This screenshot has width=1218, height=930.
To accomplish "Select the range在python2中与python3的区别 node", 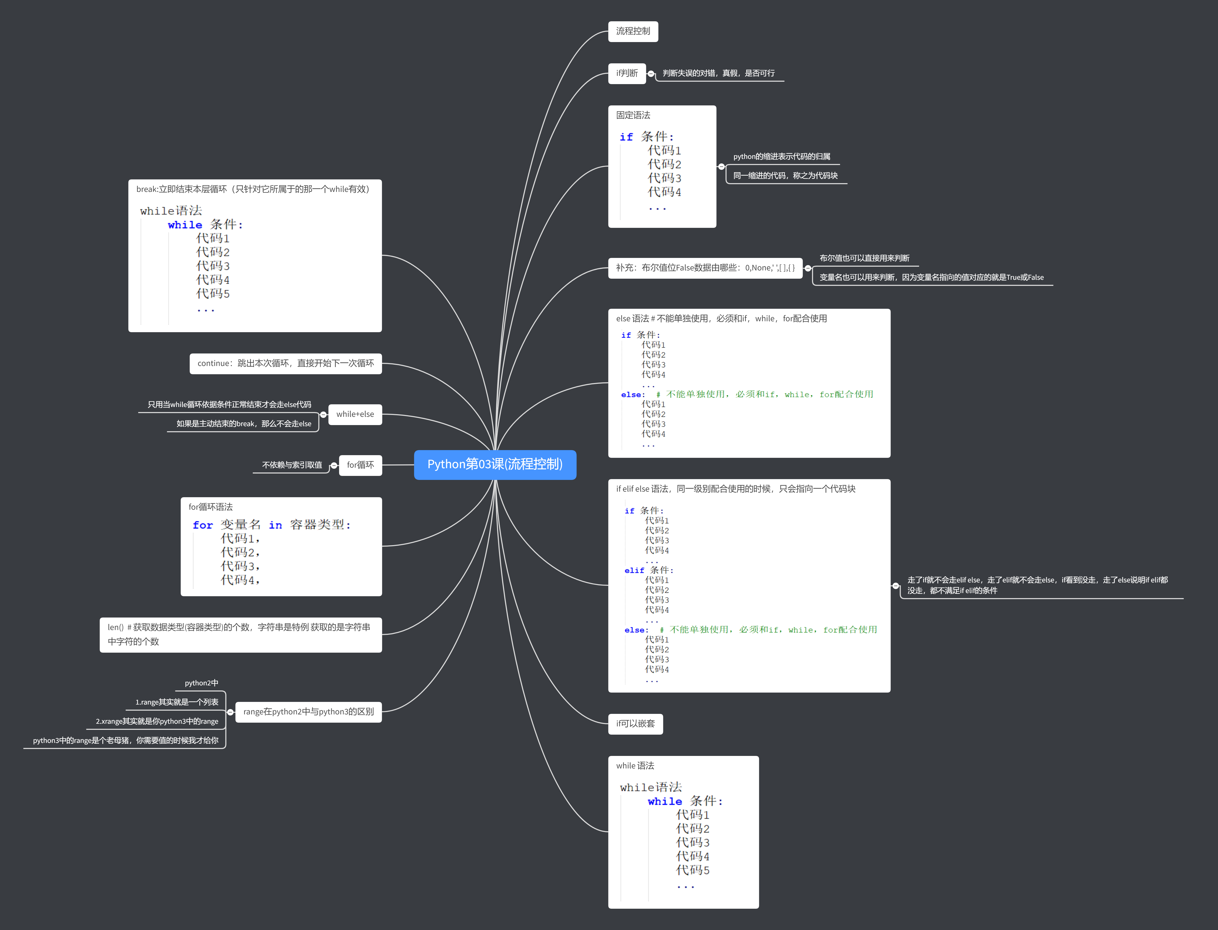I will [x=309, y=713].
